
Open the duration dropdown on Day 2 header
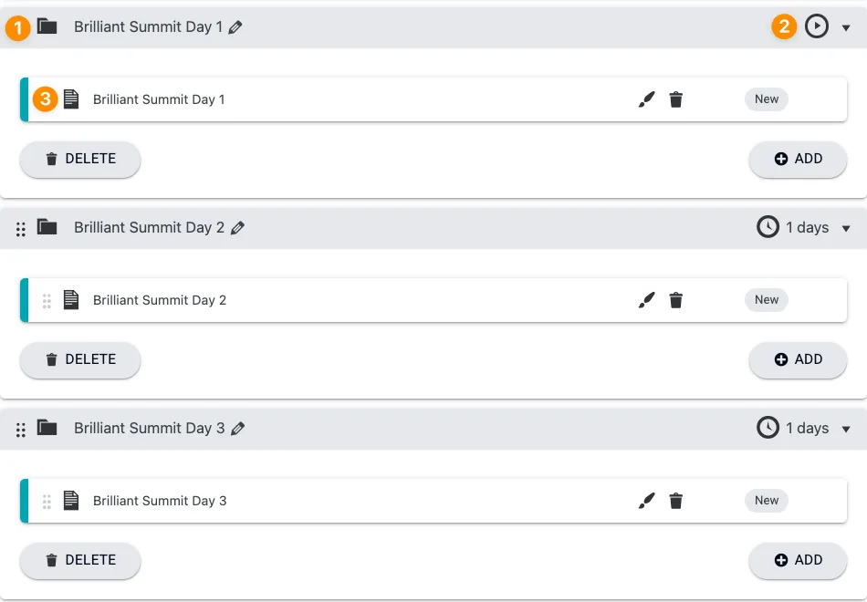coord(847,228)
